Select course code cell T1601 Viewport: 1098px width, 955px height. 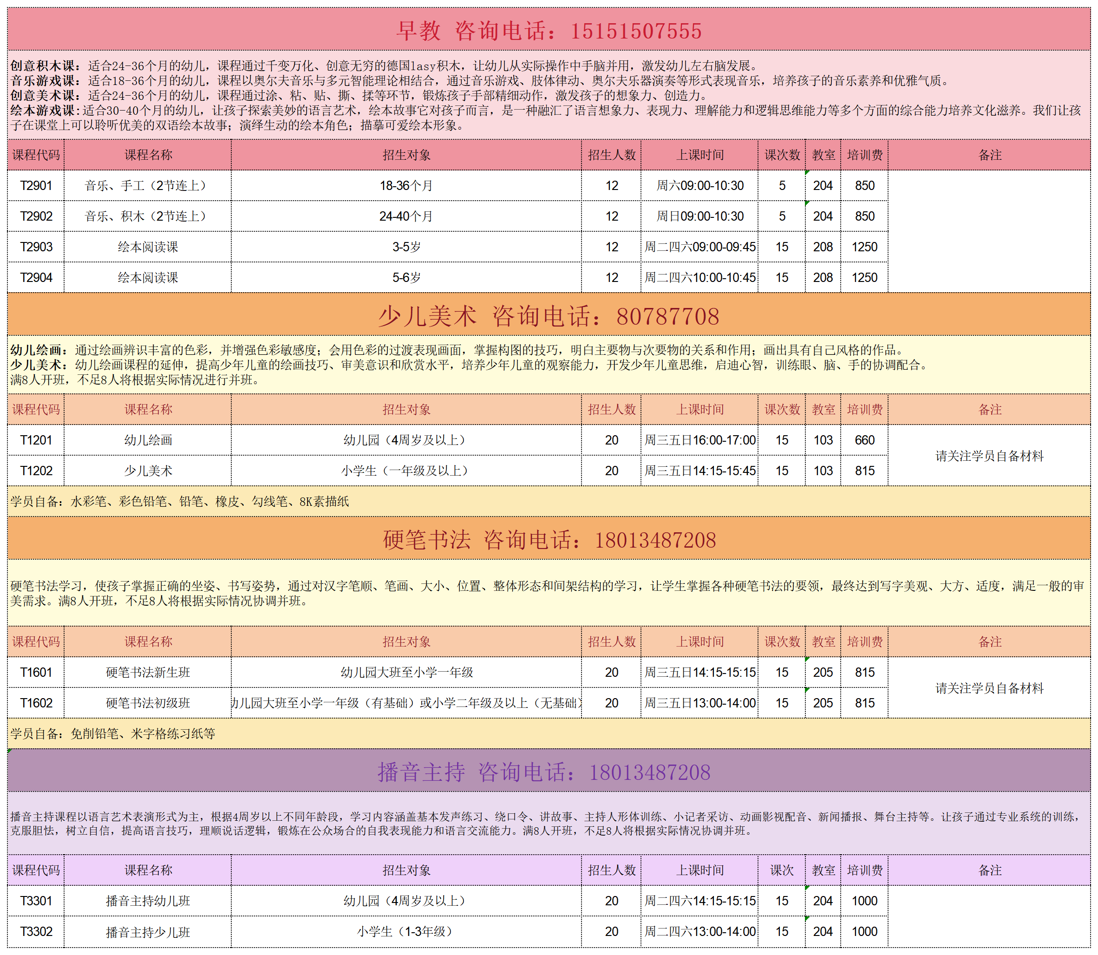[x=36, y=673]
